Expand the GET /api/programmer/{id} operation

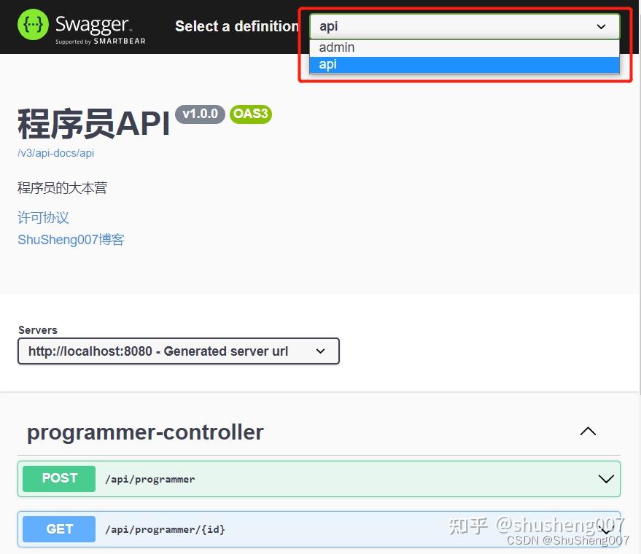coord(606,529)
